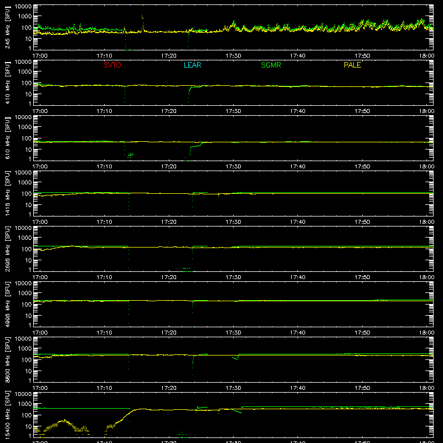Select the 610 MHz [SFU] axis label

coord(8,138)
